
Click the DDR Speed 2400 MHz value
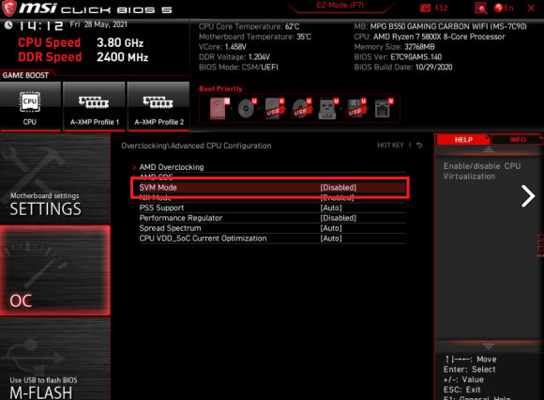123,57
